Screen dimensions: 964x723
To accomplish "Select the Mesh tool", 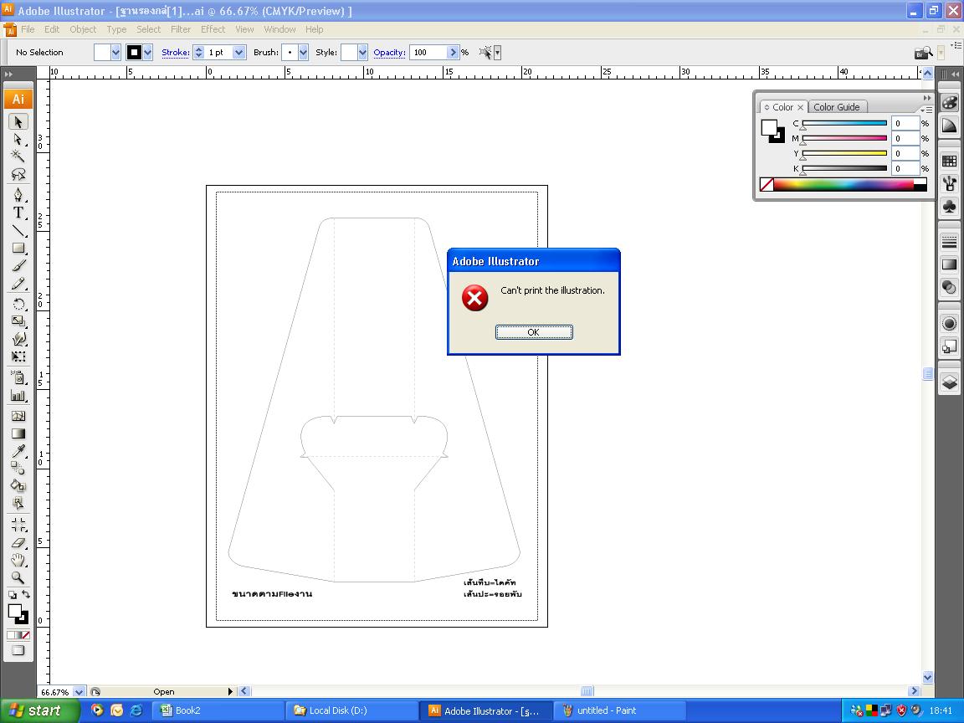I will [x=18, y=416].
